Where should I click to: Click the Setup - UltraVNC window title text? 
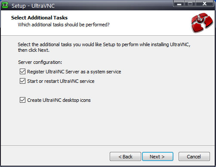click(33, 6)
